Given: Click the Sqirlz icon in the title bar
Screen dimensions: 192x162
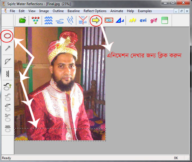Looking at the screenshot, I should pos(4,4).
